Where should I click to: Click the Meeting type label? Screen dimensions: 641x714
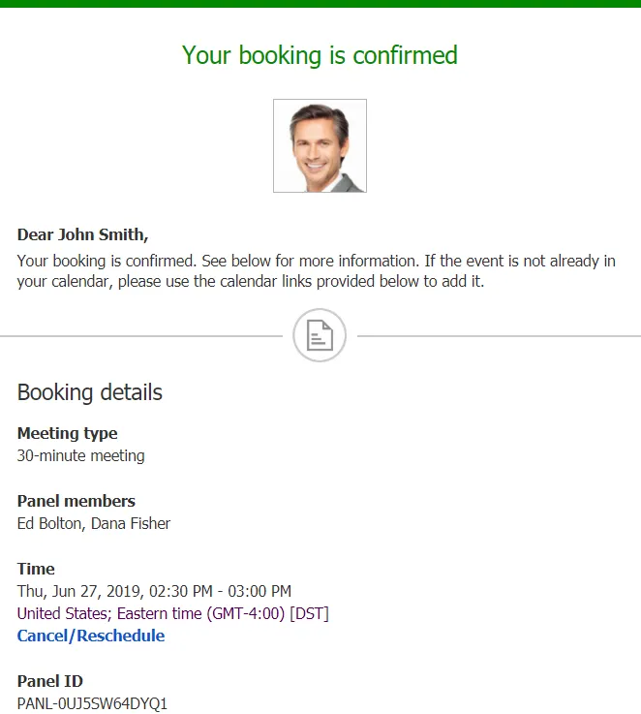click(68, 433)
